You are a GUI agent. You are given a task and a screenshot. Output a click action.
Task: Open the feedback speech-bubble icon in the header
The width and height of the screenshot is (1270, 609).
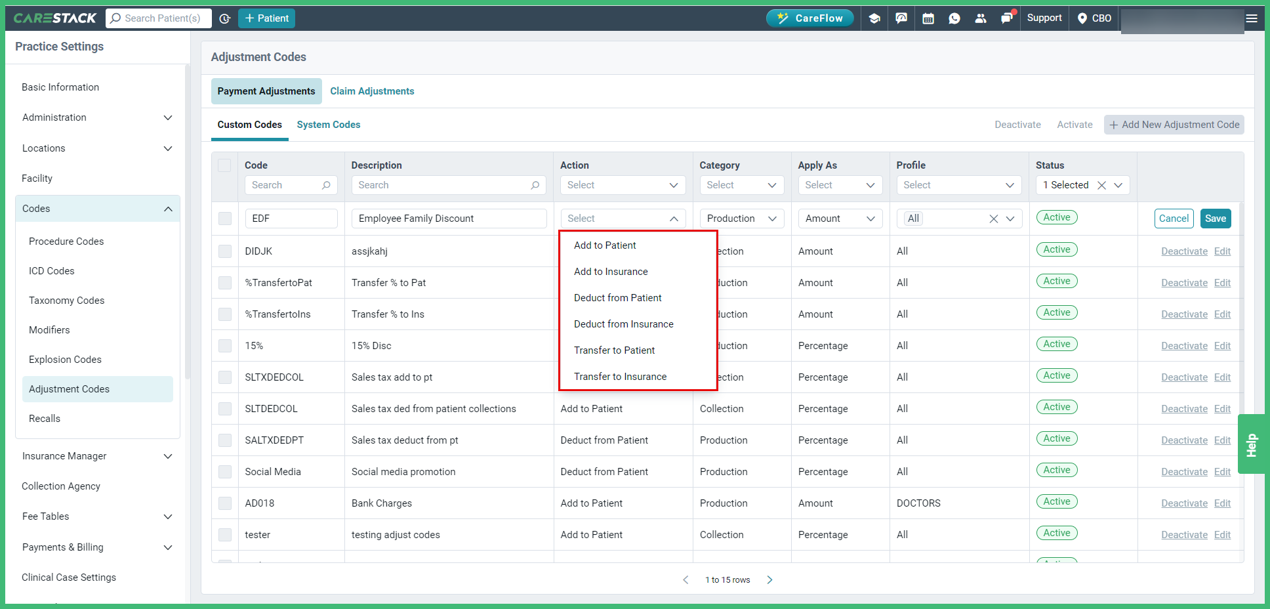901,18
